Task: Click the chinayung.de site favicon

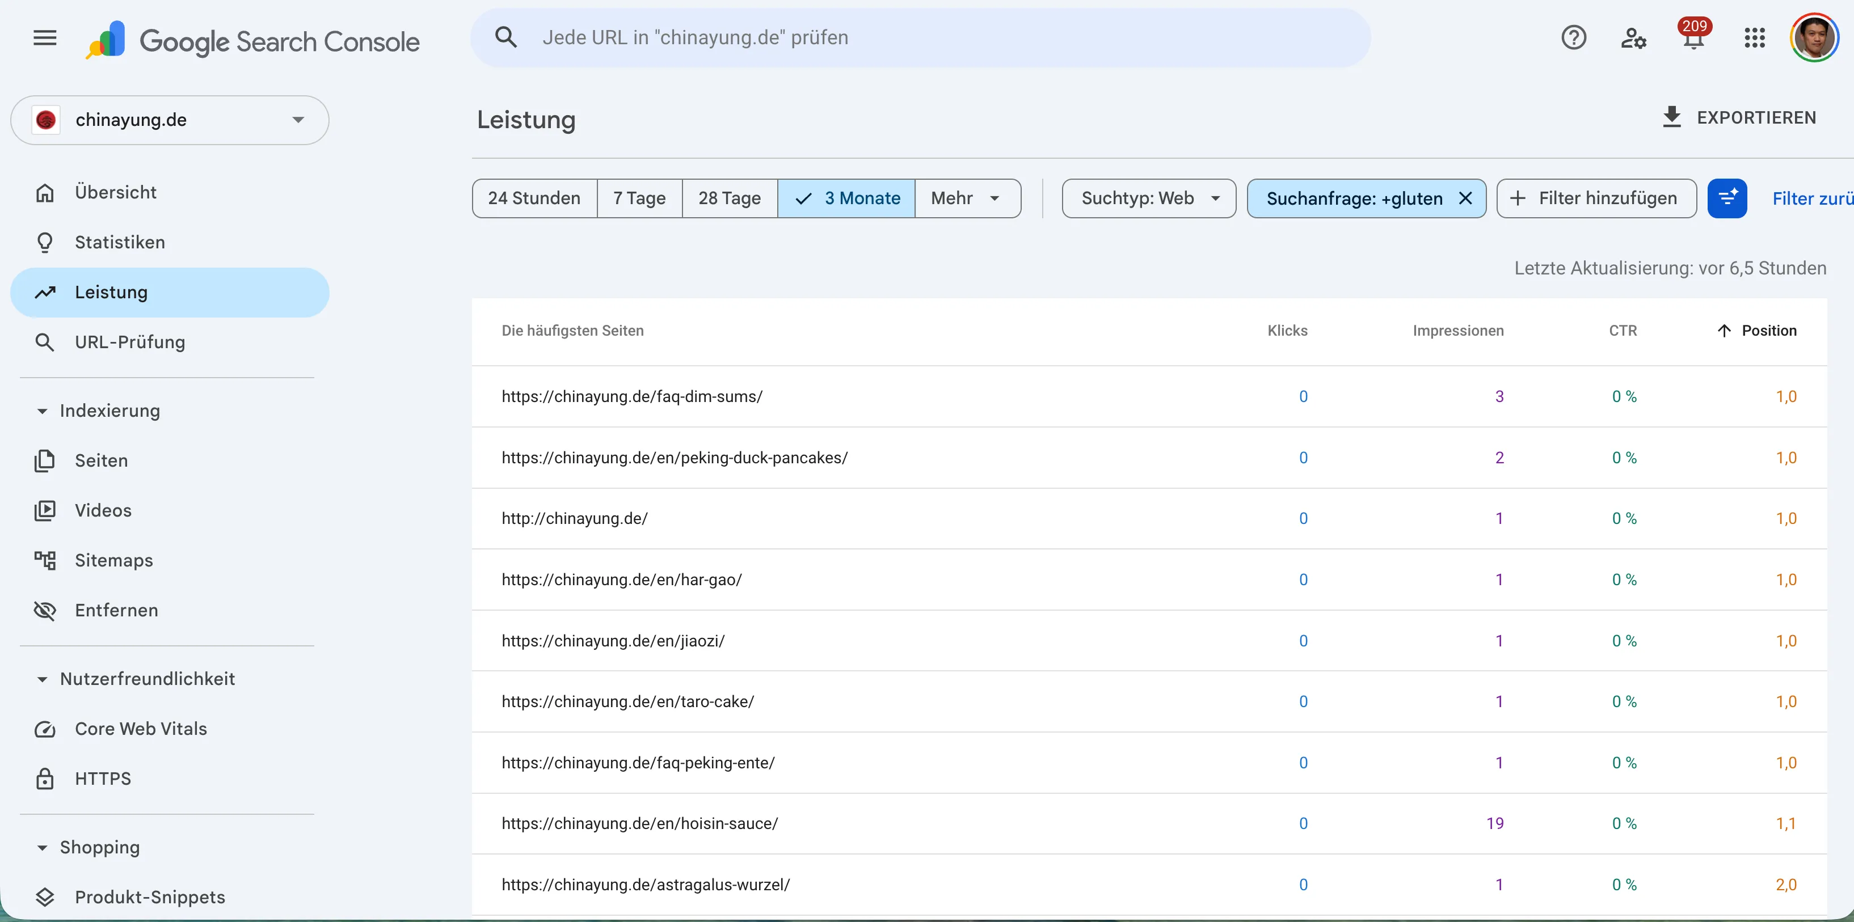Action: (x=46, y=120)
